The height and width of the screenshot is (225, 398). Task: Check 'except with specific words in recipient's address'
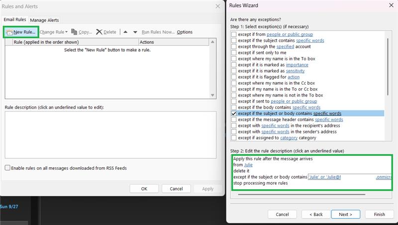234,126
